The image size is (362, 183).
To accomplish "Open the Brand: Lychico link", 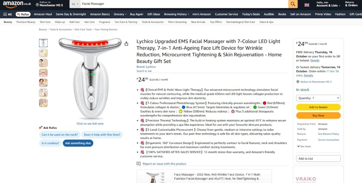I will [146, 67].
